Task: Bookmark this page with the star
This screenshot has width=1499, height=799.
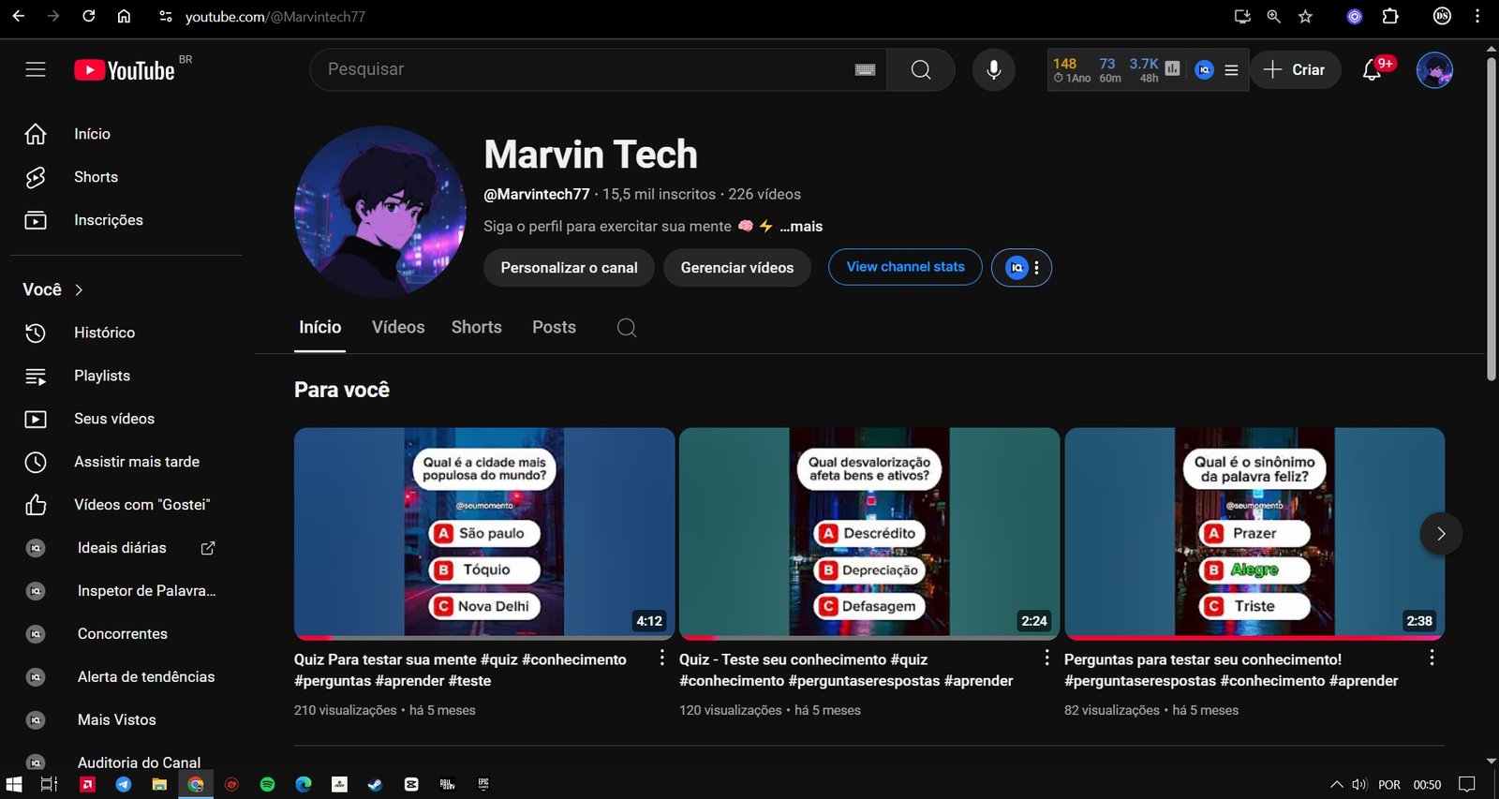Action: [1305, 16]
